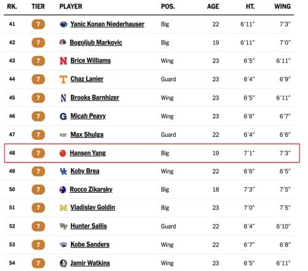Open Brooks Barnhizer player profile
This screenshot has width=308, height=271.
click(x=95, y=97)
